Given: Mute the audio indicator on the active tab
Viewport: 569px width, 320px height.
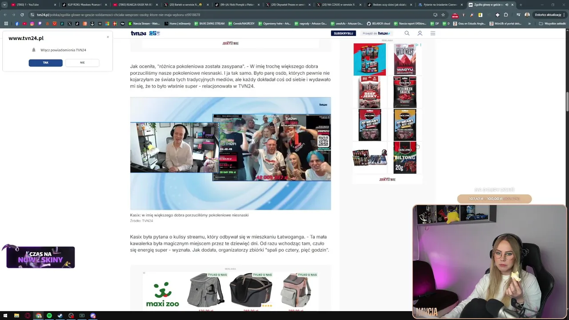Looking at the screenshot, I should pos(506,4).
